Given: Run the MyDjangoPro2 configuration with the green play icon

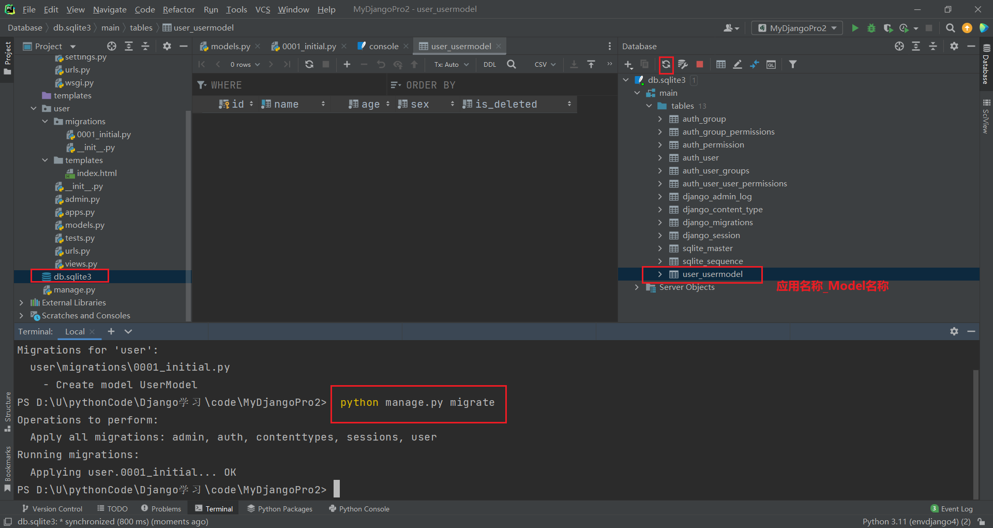Looking at the screenshot, I should (855, 28).
